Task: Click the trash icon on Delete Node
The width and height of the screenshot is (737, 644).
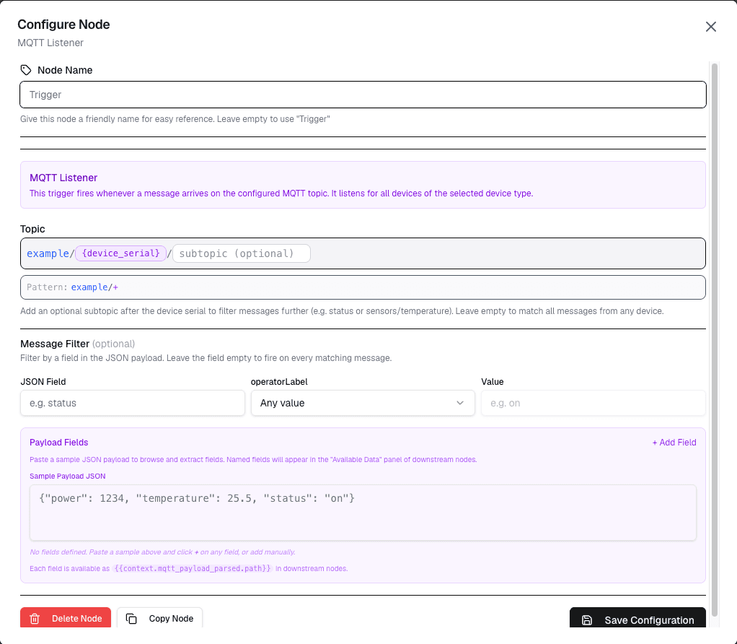Action: pos(35,619)
